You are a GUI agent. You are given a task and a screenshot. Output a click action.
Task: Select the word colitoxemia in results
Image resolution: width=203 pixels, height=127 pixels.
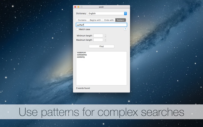82,55
